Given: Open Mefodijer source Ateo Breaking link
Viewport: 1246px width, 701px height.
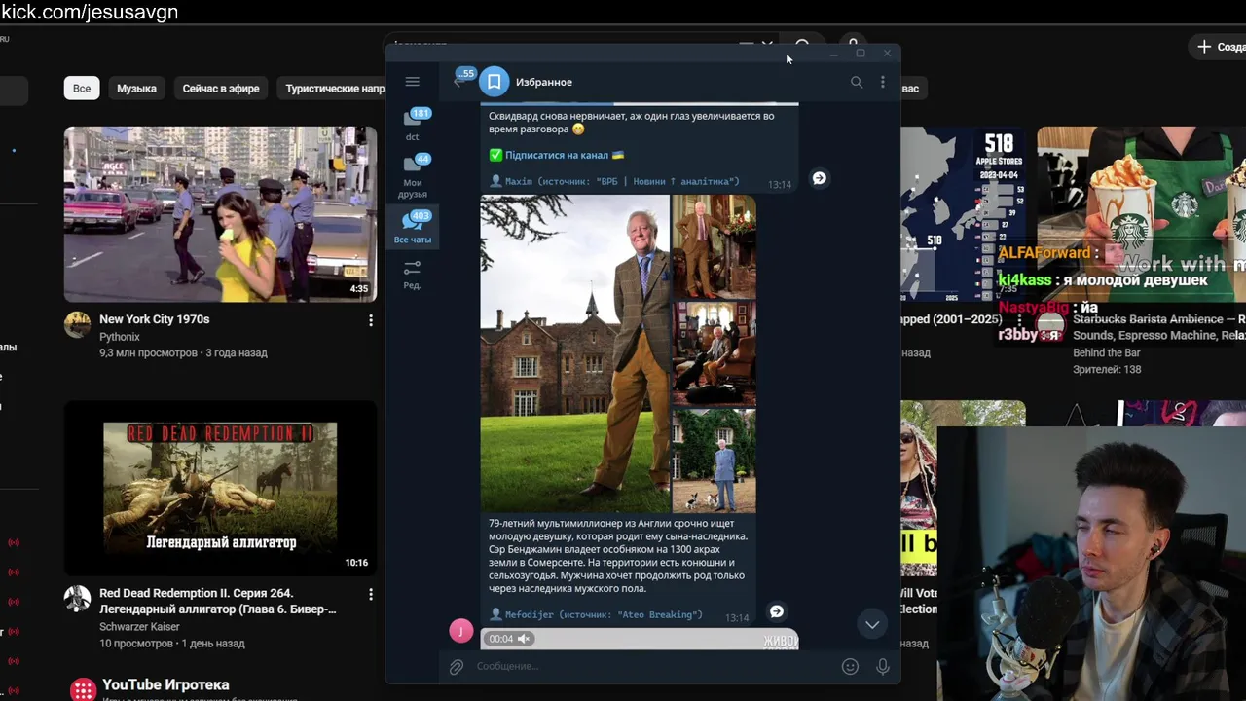Looking at the screenshot, I should click(x=604, y=615).
